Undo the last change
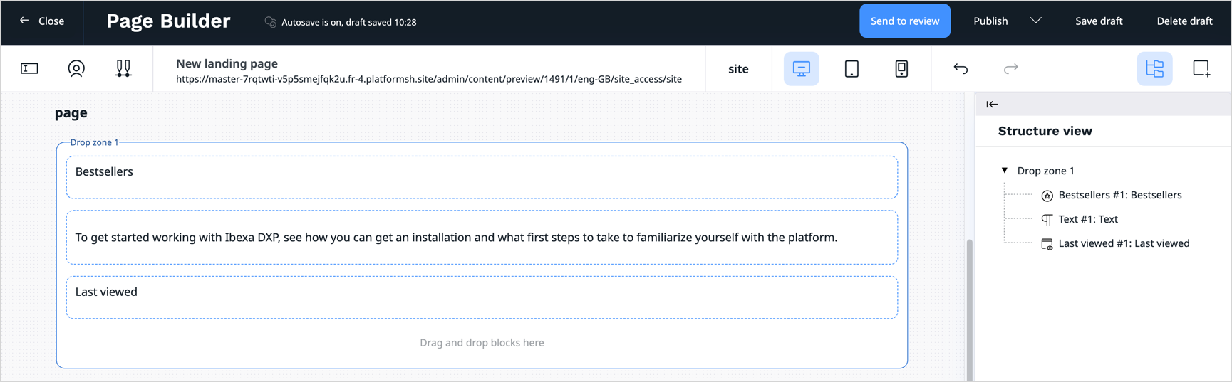The image size is (1232, 382). coord(961,68)
